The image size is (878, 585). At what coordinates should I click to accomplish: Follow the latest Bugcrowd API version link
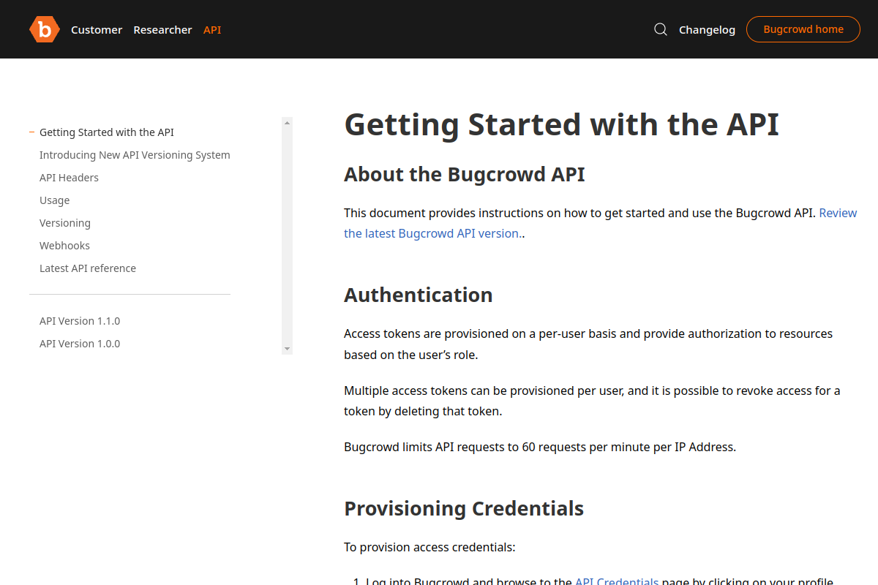pyautogui.click(x=432, y=234)
